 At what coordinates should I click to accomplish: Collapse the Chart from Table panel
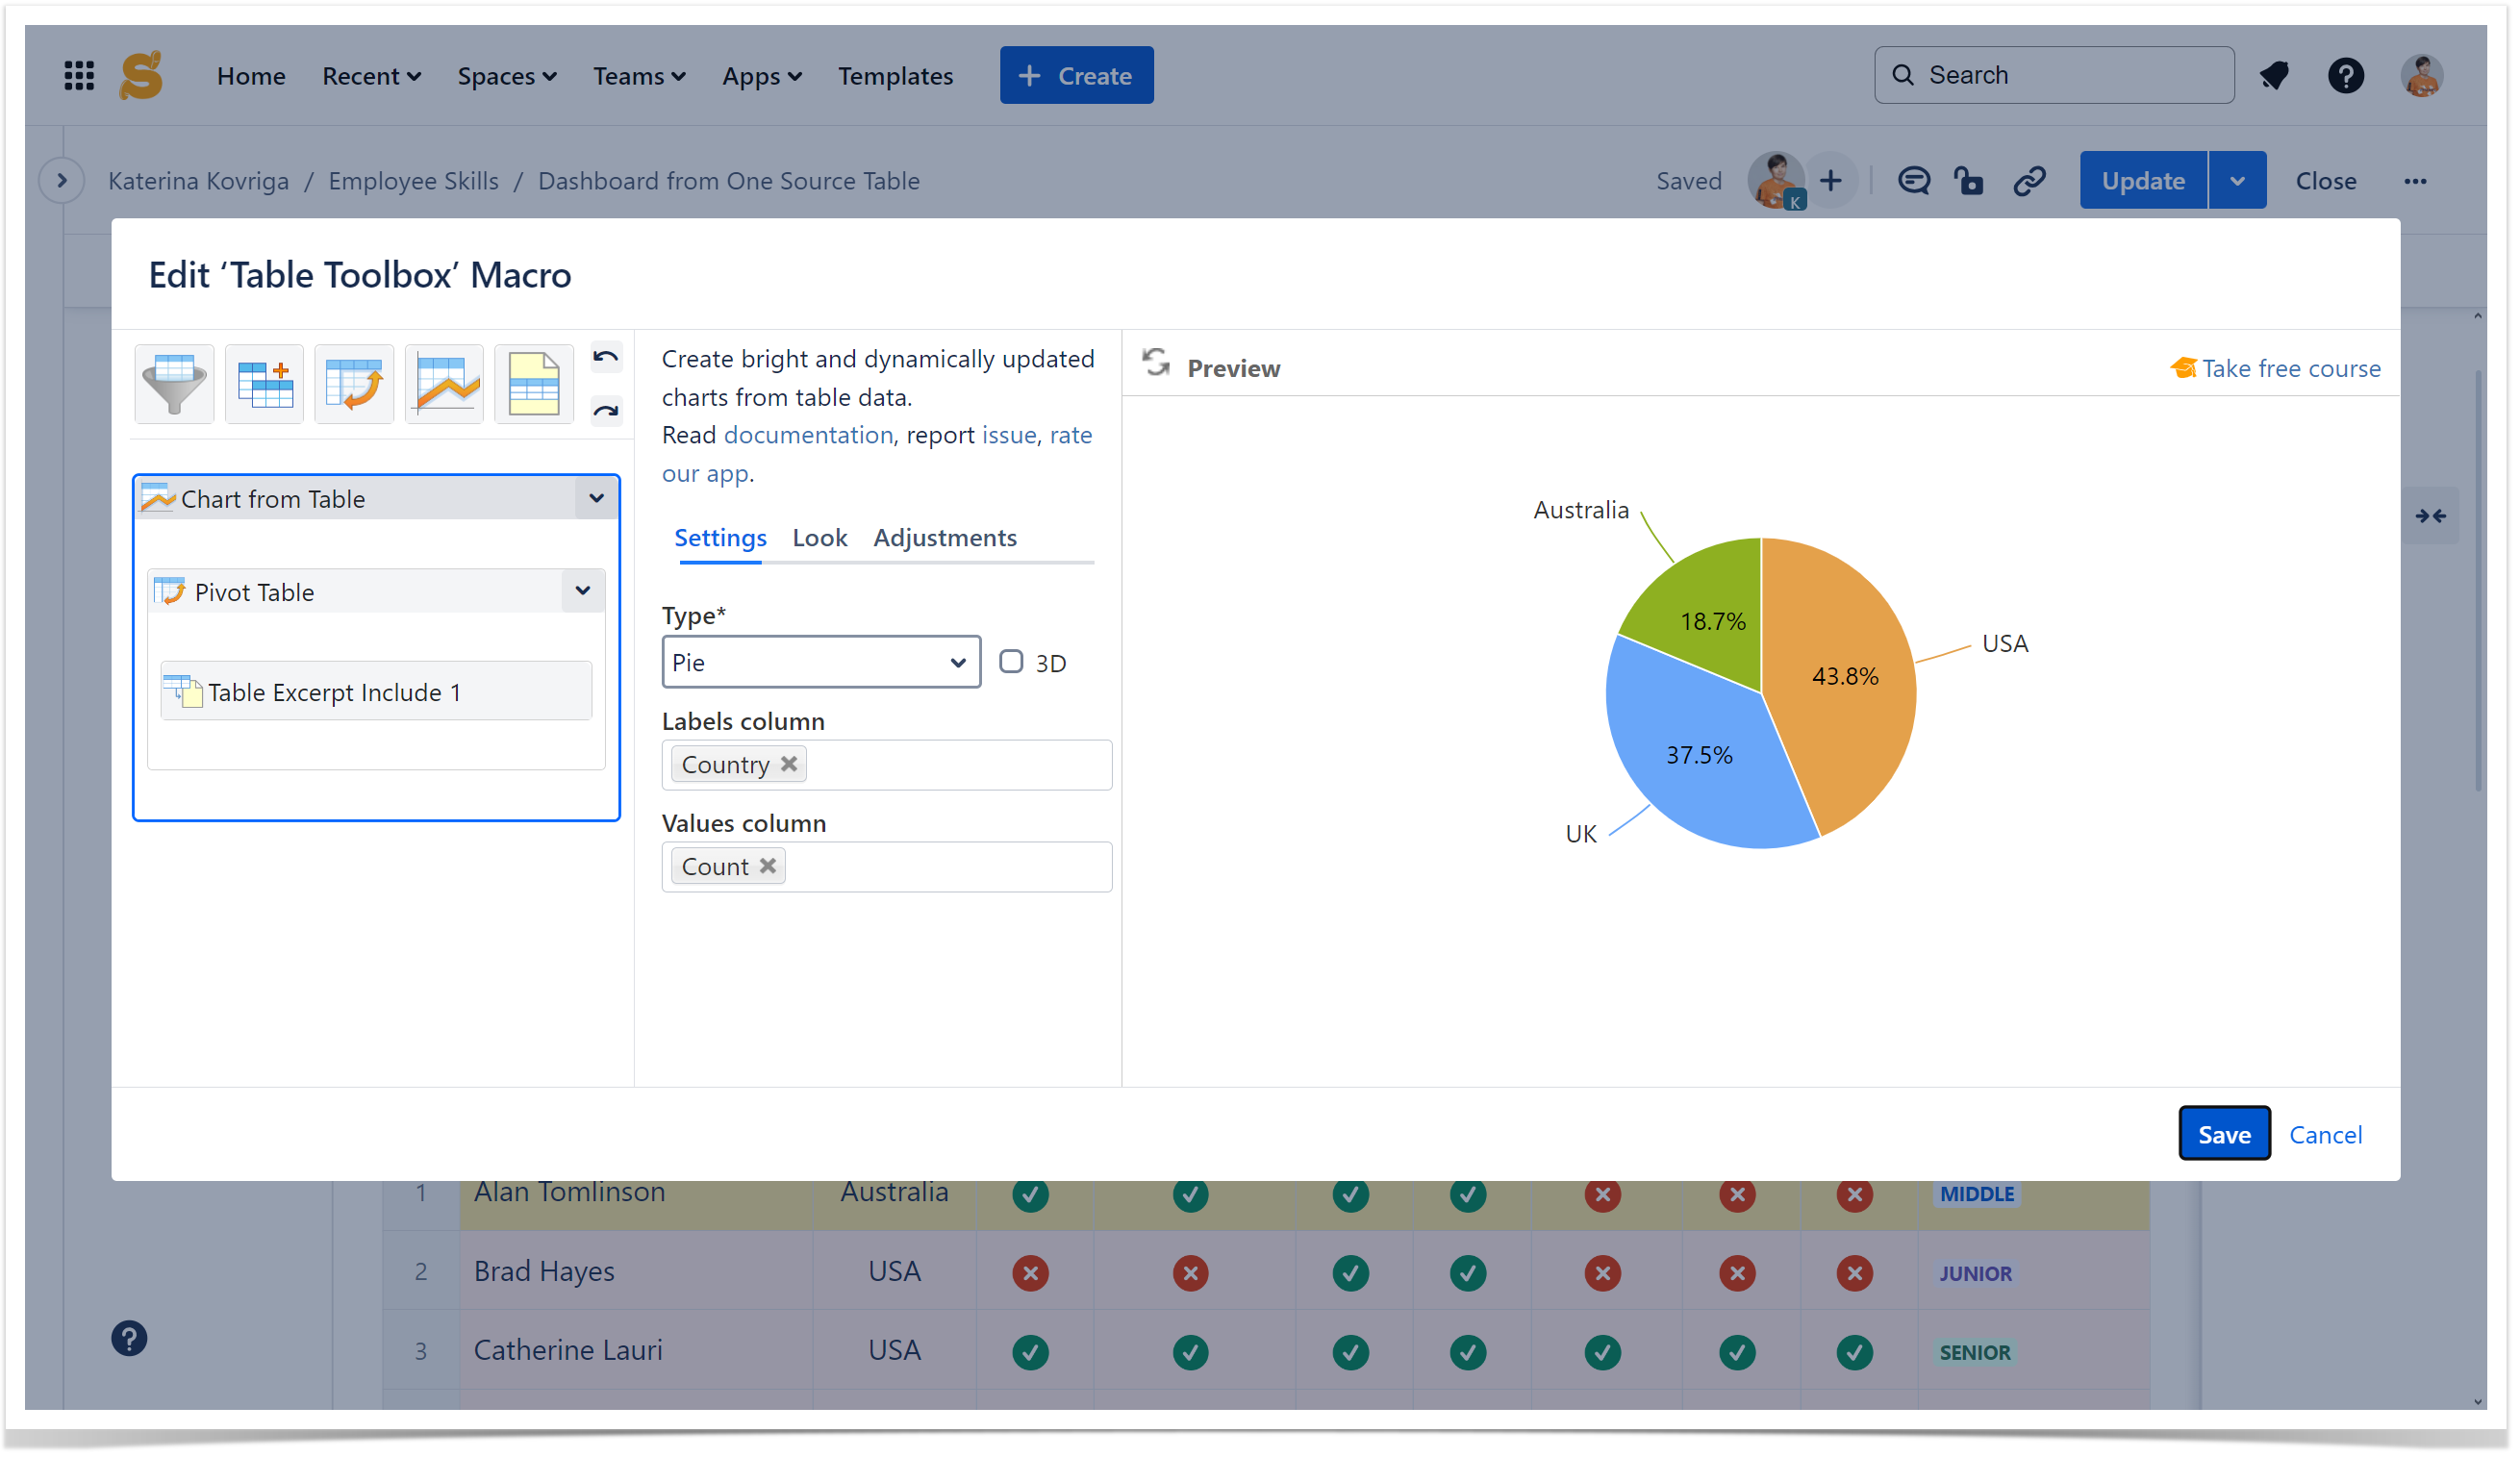(596, 498)
